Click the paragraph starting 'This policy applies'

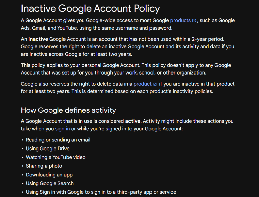[x=126, y=69]
